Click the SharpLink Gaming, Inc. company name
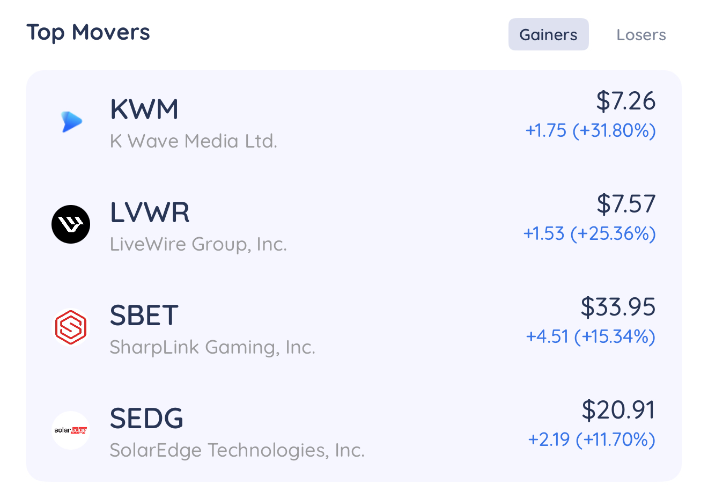708x491 pixels. pos(212,347)
